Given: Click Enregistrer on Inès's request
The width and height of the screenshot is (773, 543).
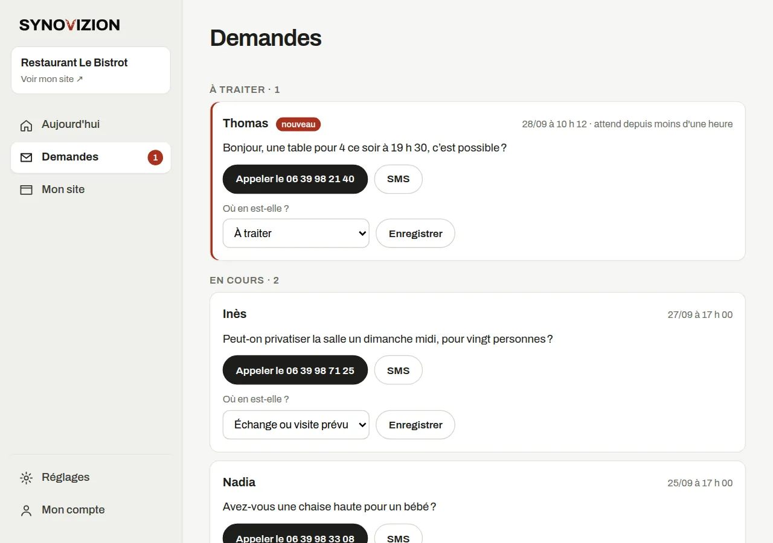Looking at the screenshot, I should tap(415, 425).
